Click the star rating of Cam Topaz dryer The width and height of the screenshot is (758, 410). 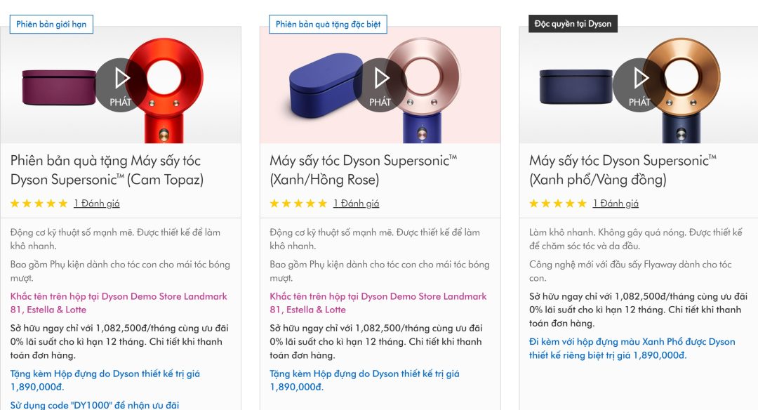[39, 204]
